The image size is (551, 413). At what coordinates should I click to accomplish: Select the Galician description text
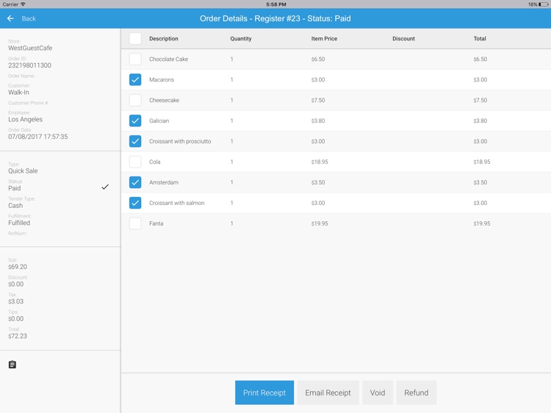159,121
